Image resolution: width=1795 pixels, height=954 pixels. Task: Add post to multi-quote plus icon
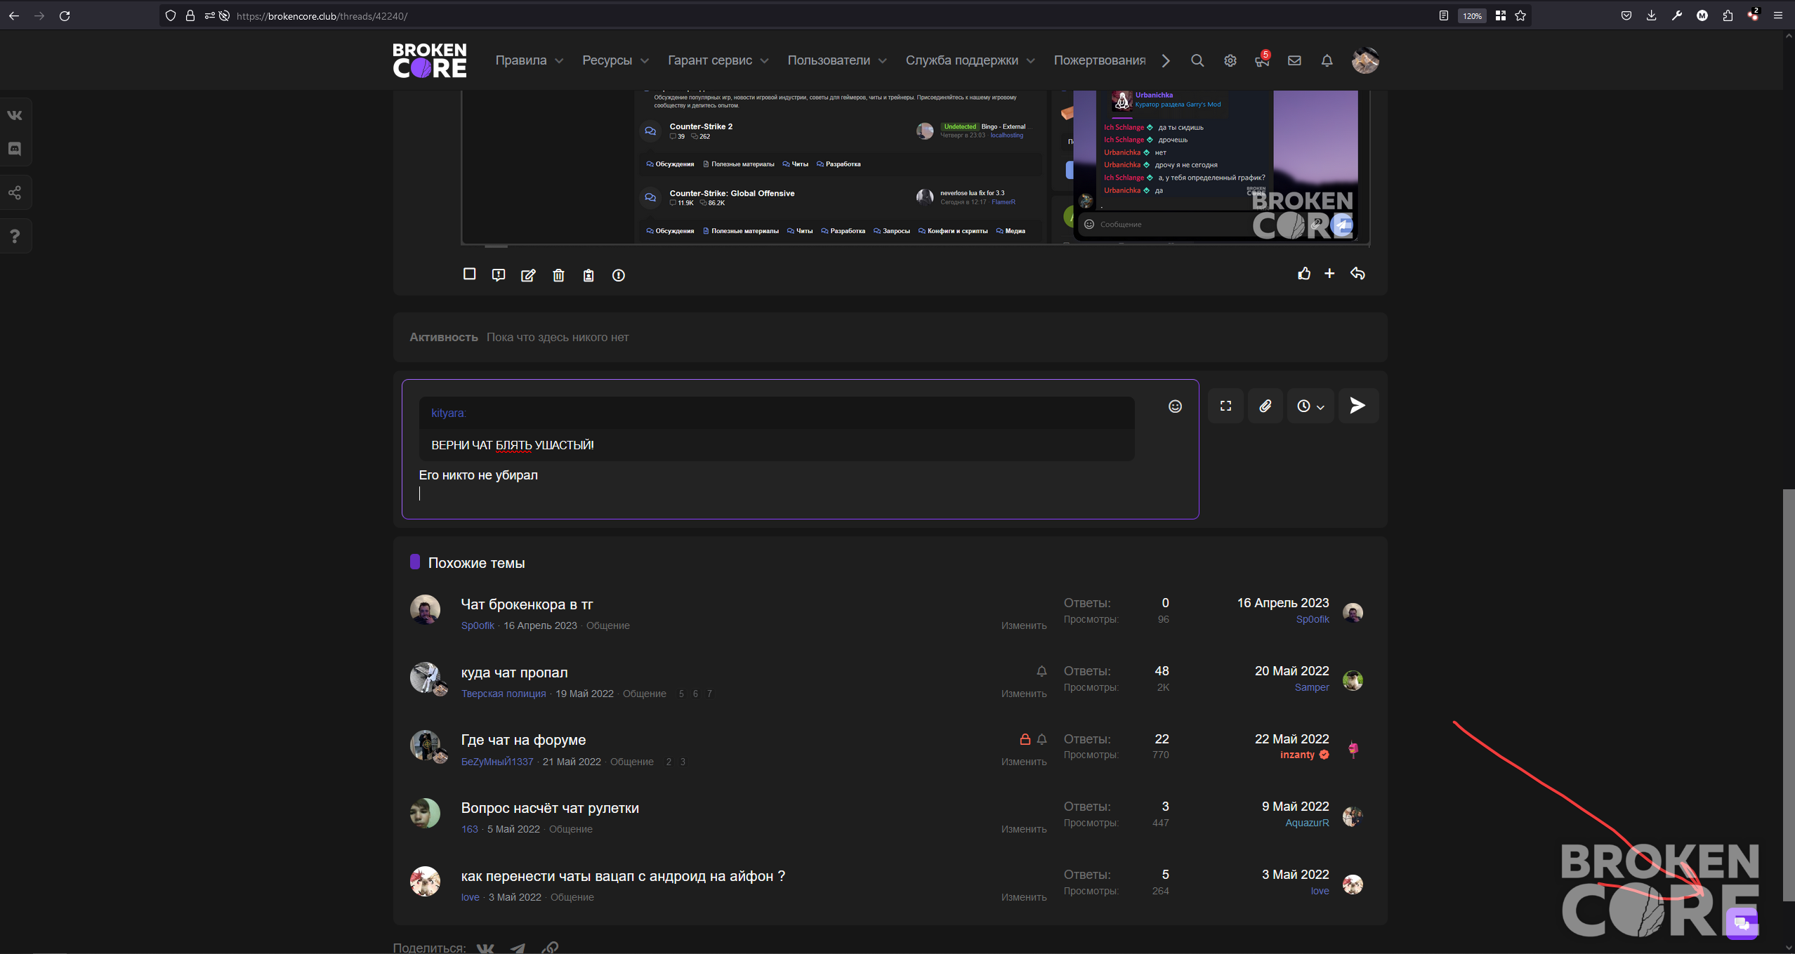point(1329,274)
